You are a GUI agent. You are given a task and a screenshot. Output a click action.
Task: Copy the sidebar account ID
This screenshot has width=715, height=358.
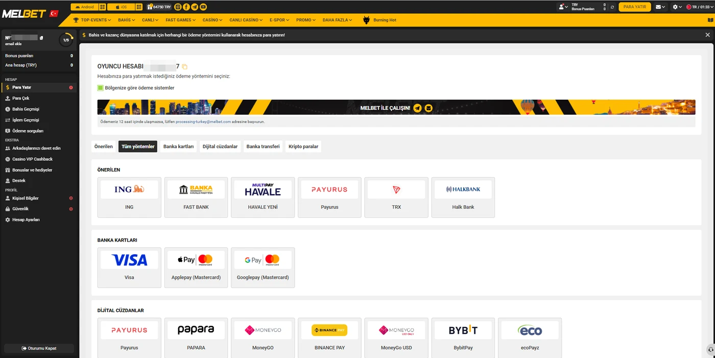tap(41, 38)
